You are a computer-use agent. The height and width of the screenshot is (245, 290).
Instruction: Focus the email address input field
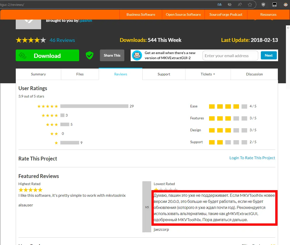point(230,56)
